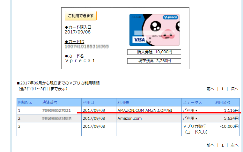The width and height of the screenshot is (243, 152).
Task: Click the カードID label
Action: 75,42
